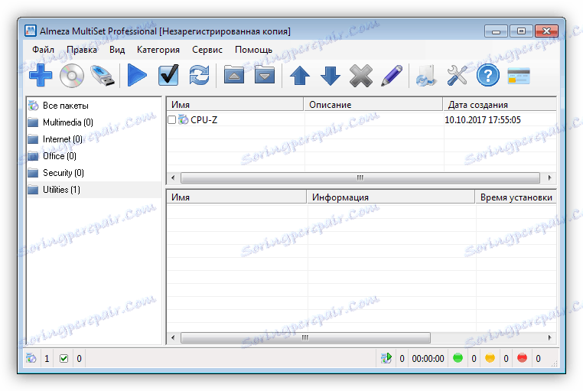
Task: Delete package with the gray X icon
Action: 361,76
